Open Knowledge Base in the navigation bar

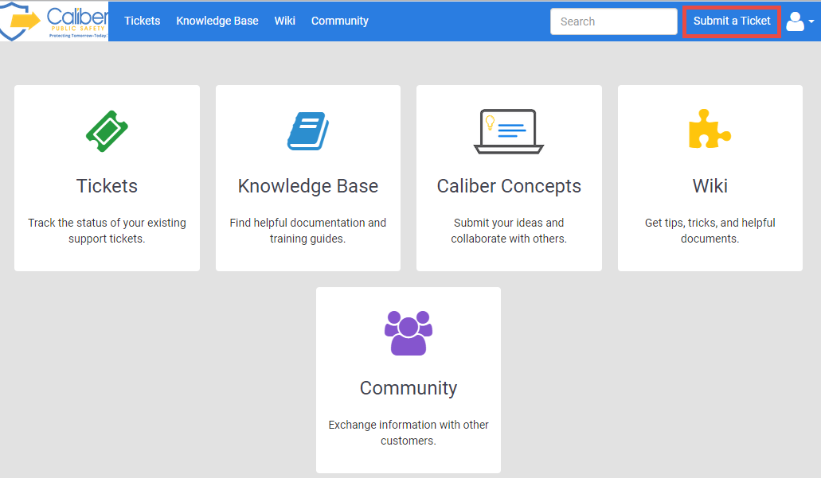point(217,21)
